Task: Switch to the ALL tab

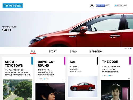Action: coord(33,51)
